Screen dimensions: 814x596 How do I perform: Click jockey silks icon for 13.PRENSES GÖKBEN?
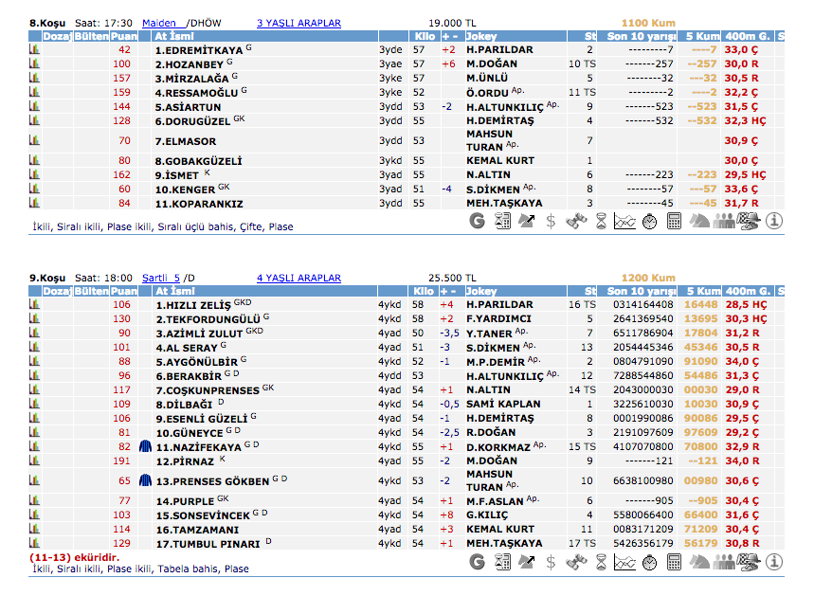145,480
